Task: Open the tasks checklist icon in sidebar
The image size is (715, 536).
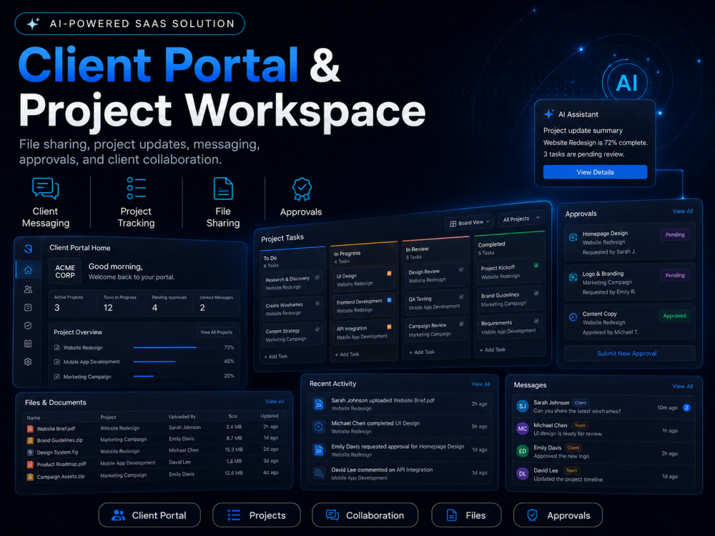Action: (x=28, y=307)
